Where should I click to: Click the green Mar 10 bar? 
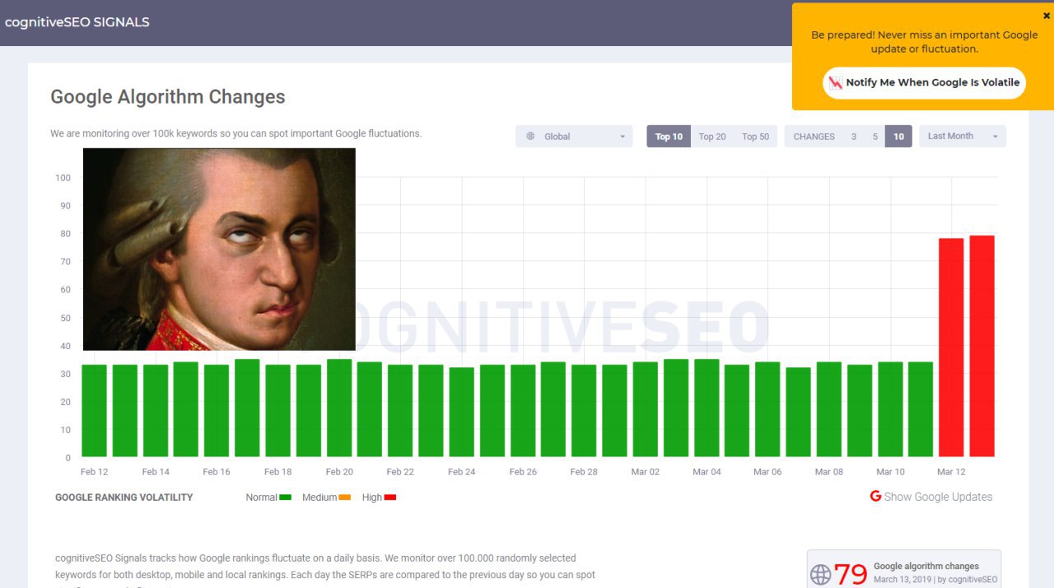(890, 409)
